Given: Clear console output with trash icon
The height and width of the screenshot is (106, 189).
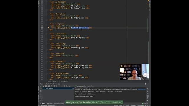Looking at the screenshot, I should 148,100.
